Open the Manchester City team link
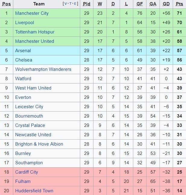Viewport: 186px width, 195px height. pos(32,13)
